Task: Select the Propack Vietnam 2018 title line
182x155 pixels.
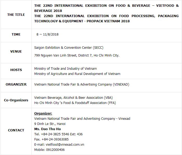Action: click(106, 18)
